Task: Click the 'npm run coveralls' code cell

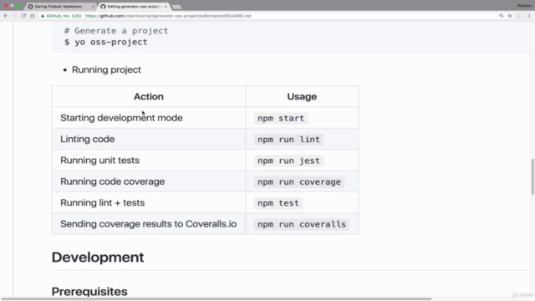Action: point(302,224)
